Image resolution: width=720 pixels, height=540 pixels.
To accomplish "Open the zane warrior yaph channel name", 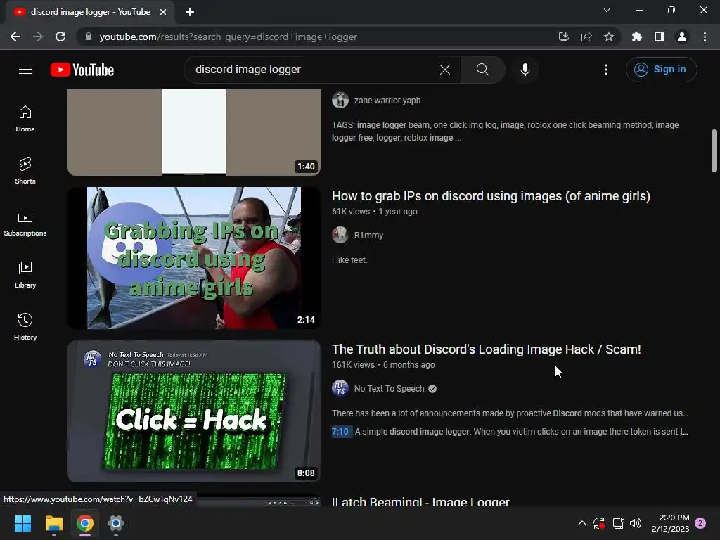I will [387, 100].
